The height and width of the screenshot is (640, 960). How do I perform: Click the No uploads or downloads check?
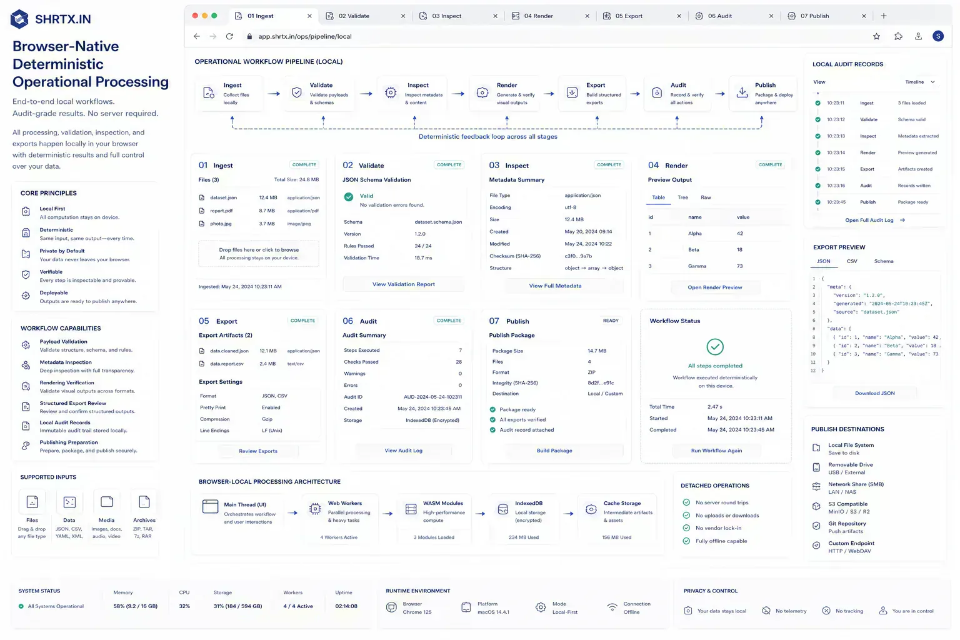click(x=686, y=515)
